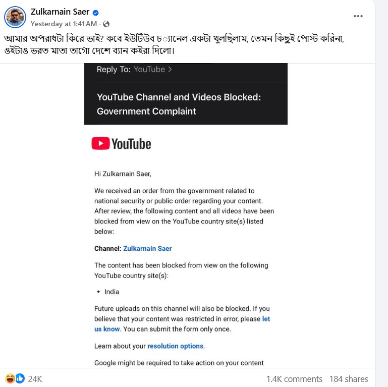Click the 'YouTube' sender name in Reply To
Image resolution: width=388 pixels, height=387 pixels.
tap(149, 70)
